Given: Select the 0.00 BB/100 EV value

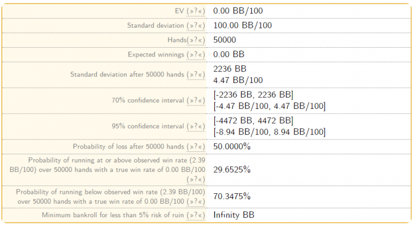Looking at the screenshot, I should click(238, 11).
